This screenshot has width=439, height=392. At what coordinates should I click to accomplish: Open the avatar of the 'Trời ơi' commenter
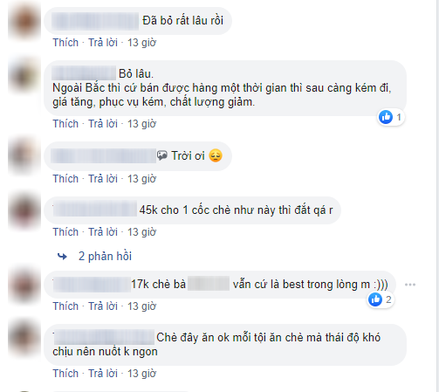click(24, 157)
